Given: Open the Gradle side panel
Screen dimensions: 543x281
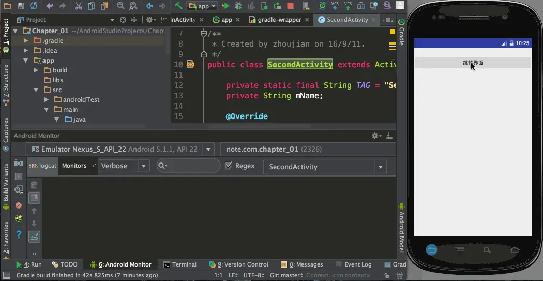Looking at the screenshot, I should point(401,31).
